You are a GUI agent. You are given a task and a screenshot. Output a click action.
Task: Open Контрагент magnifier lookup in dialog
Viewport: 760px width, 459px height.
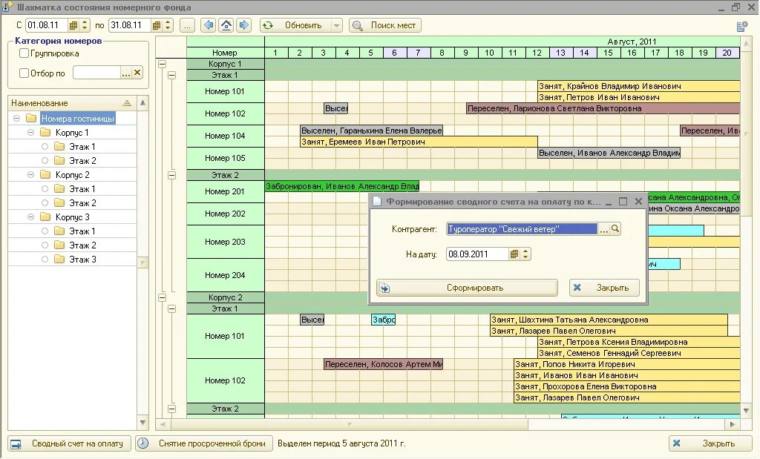coord(615,229)
